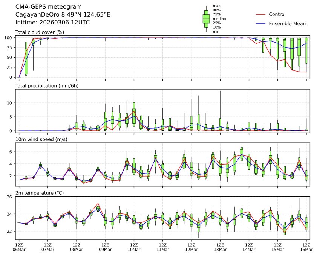Screen dimensions: 317x256
Task: Click the red Control legend line
Action: (x=261, y=14)
